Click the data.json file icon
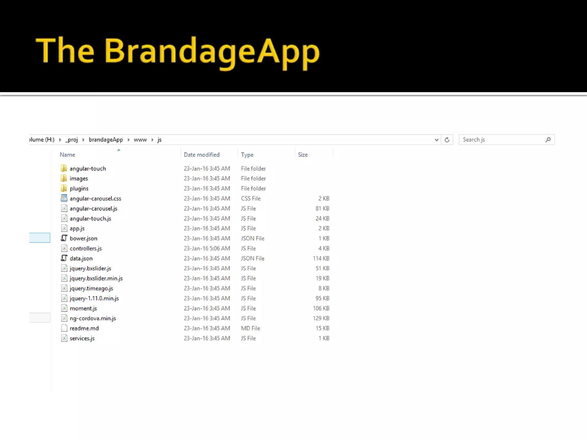Image resolution: width=587 pixels, height=440 pixels. (64, 258)
